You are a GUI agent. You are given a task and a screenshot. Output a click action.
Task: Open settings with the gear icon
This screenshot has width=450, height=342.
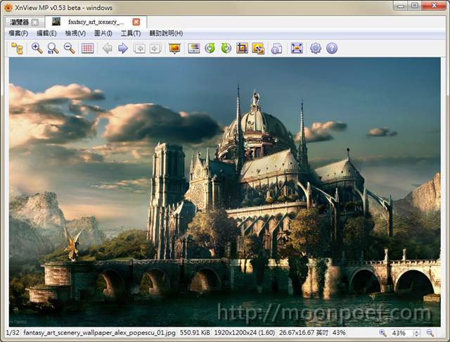(x=316, y=49)
